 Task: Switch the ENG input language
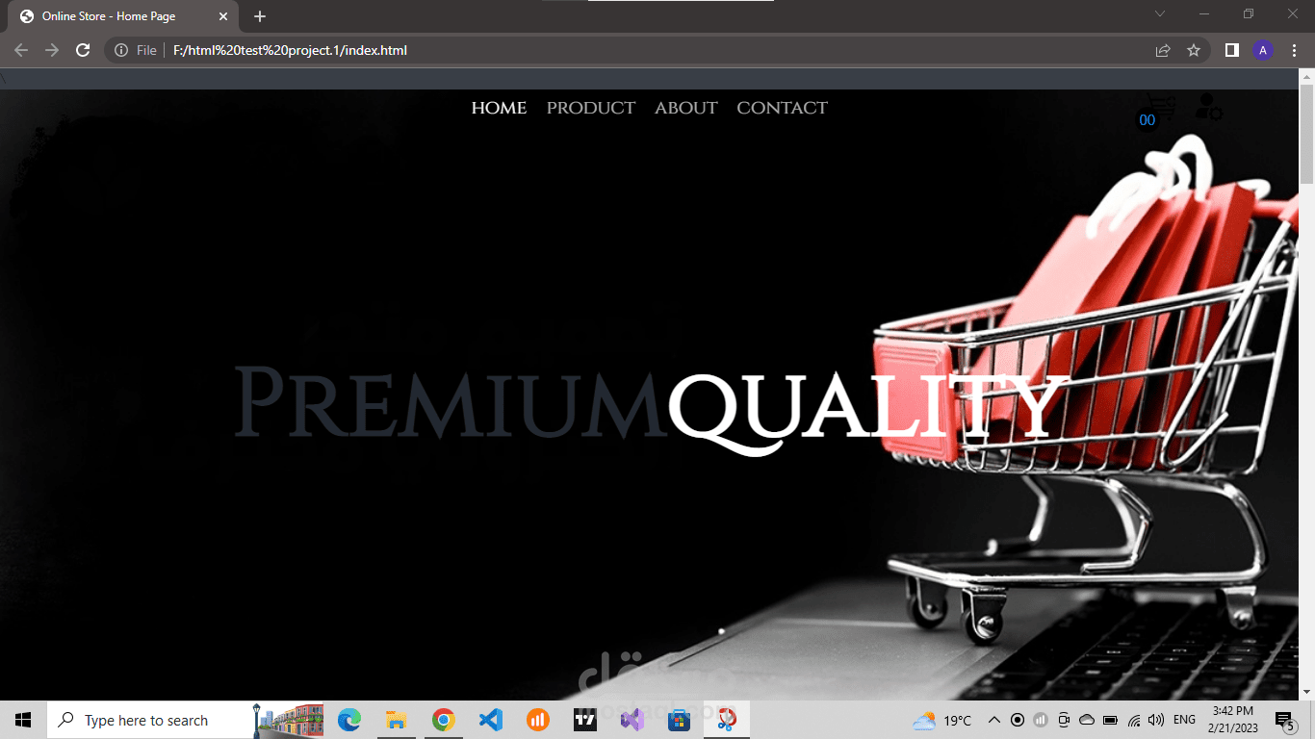[1184, 720]
